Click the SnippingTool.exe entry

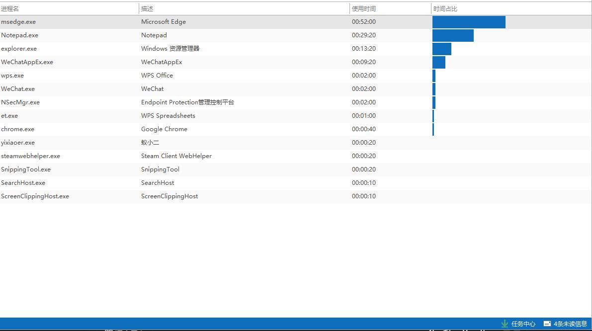pos(26,169)
